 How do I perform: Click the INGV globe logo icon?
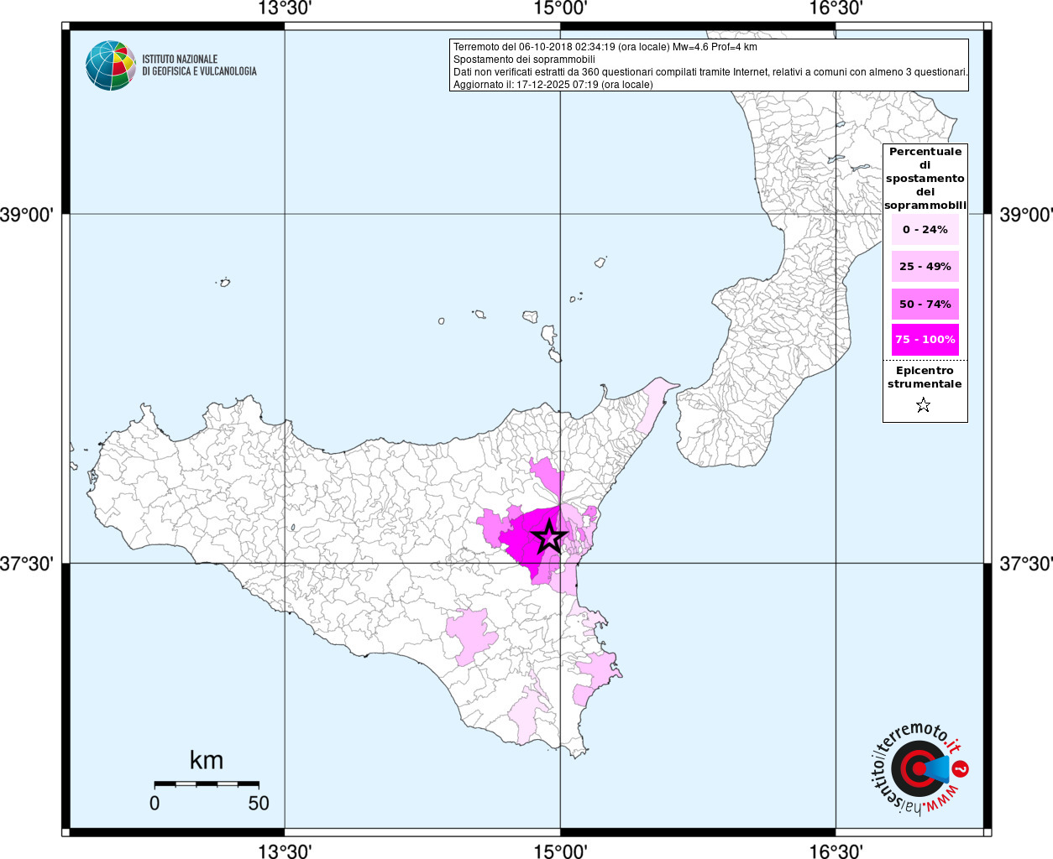(x=110, y=65)
